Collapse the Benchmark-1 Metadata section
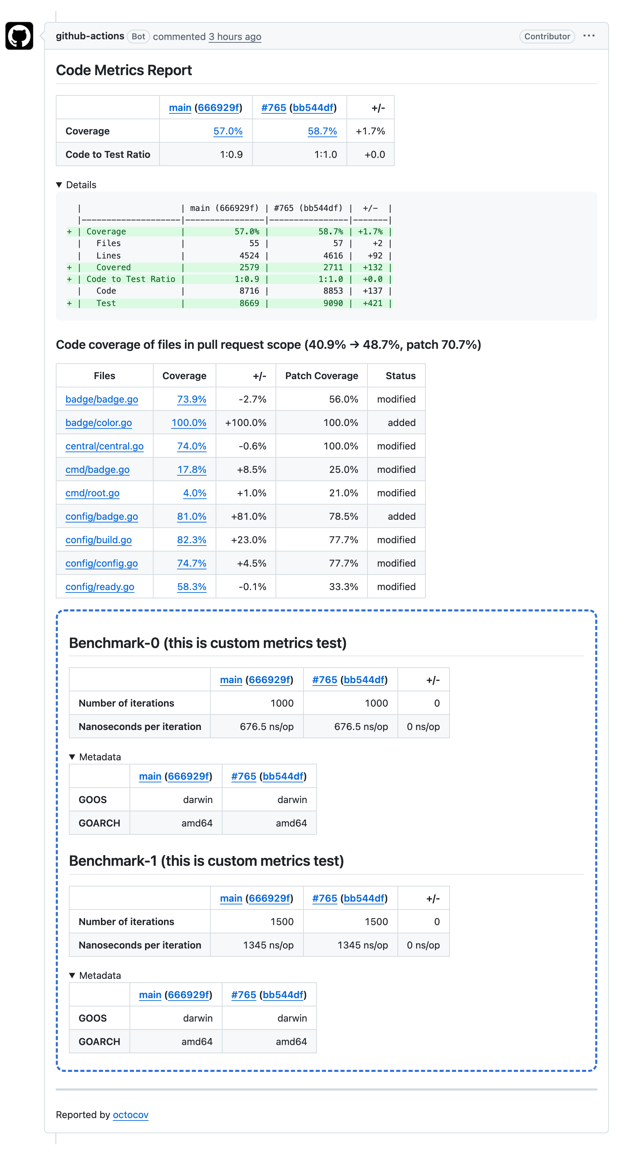620x1156 pixels. pyautogui.click(x=72, y=976)
